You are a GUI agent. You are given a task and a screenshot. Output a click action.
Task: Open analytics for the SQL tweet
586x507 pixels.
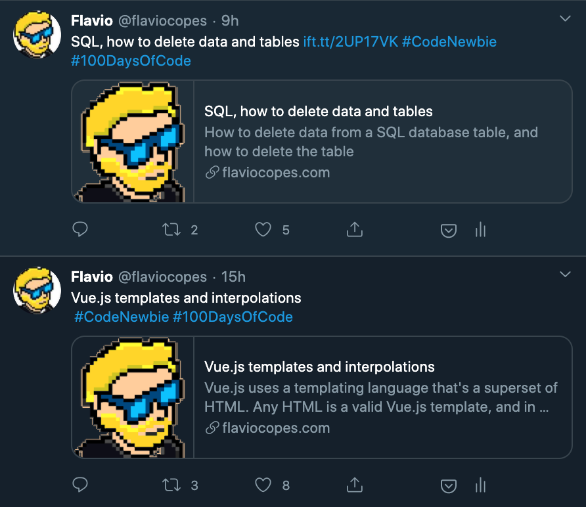[480, 229]
